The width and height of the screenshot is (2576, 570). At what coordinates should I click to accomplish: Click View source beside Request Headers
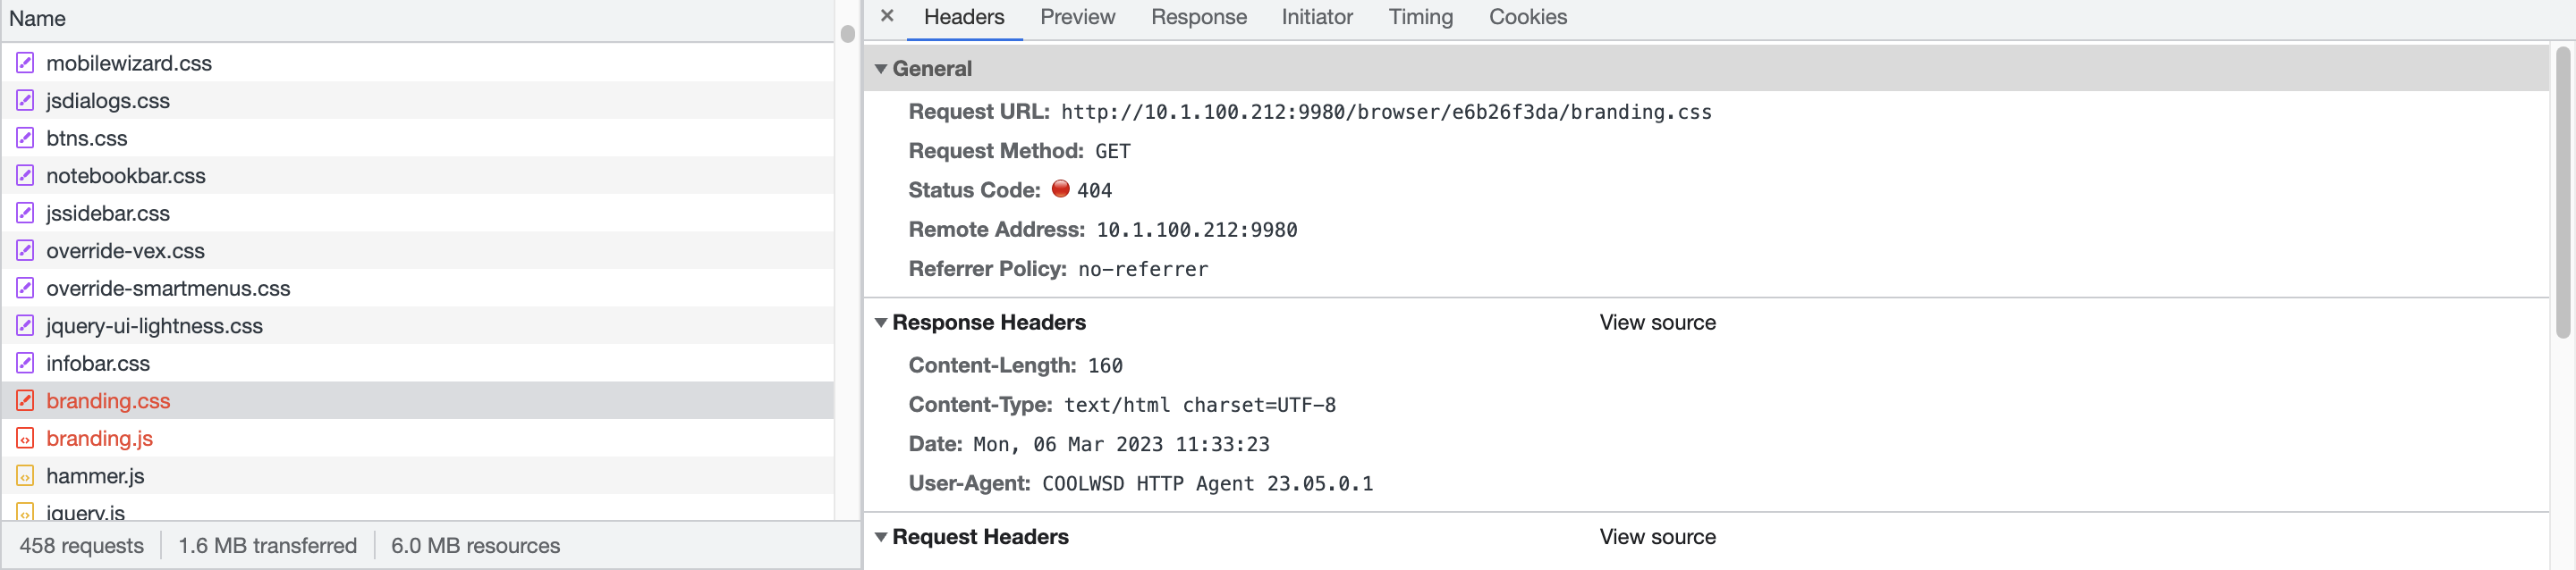[x=1657, y=536]
